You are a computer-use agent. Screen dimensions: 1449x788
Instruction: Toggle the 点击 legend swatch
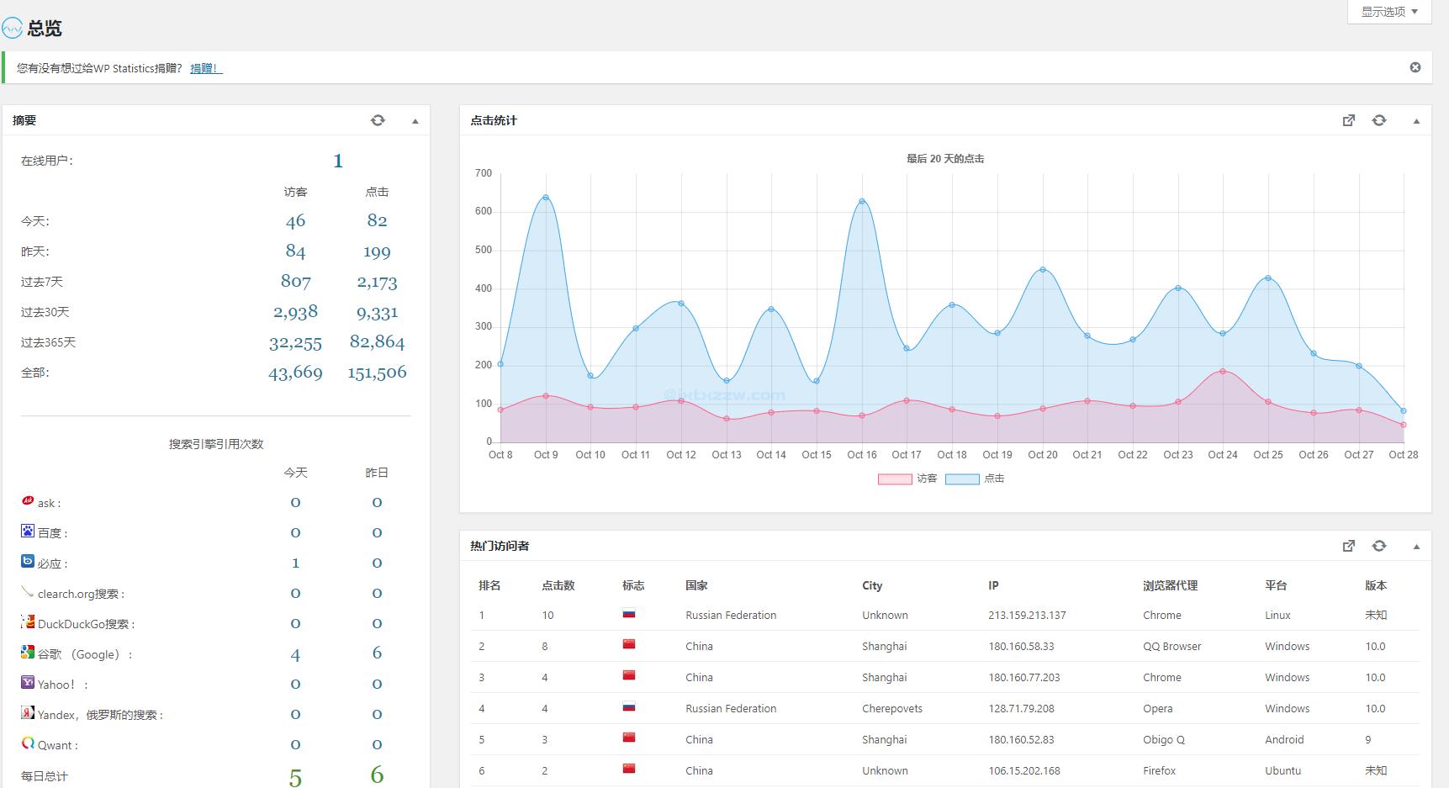962,479
